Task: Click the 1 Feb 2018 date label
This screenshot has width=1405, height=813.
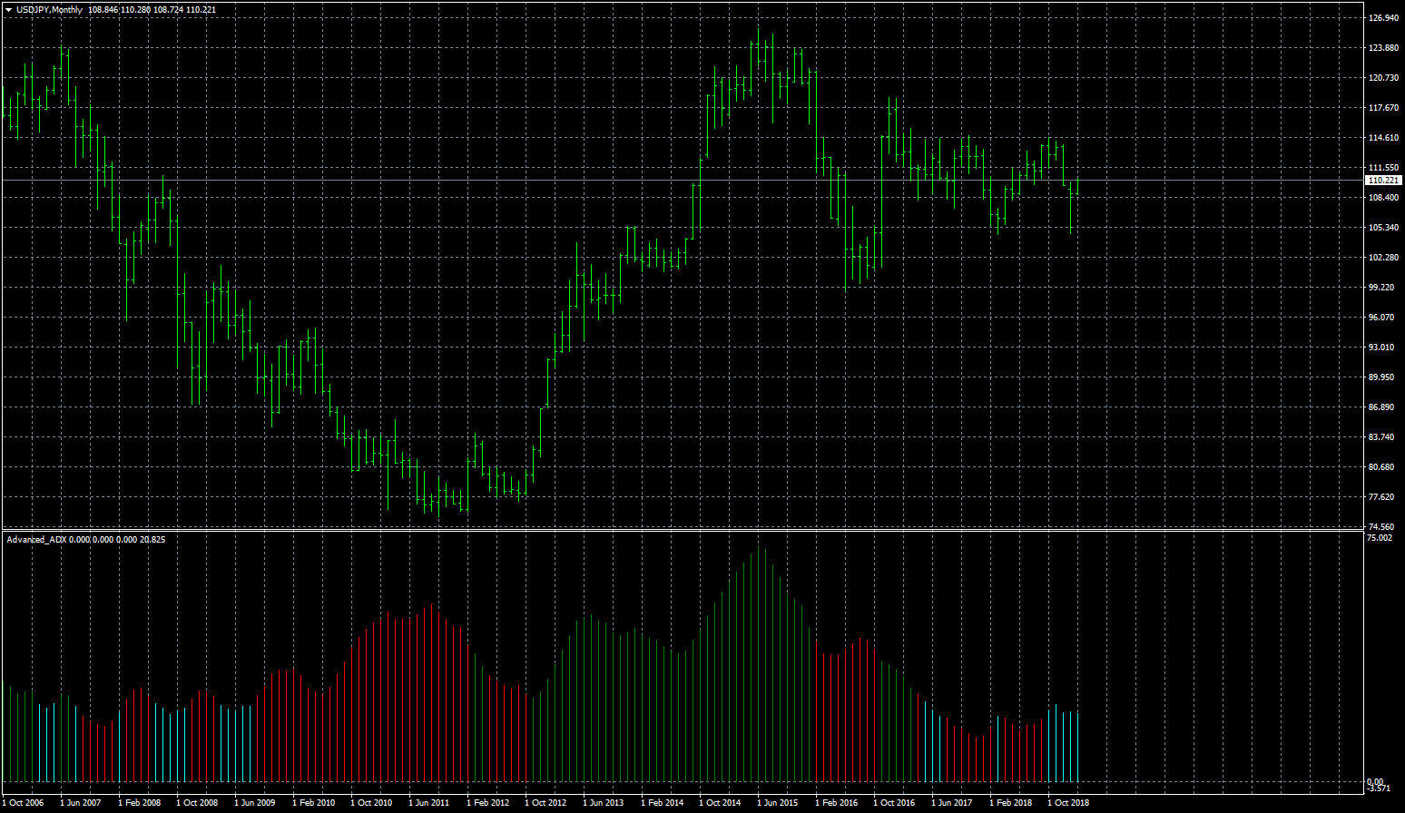Action: pos(1010,803)
